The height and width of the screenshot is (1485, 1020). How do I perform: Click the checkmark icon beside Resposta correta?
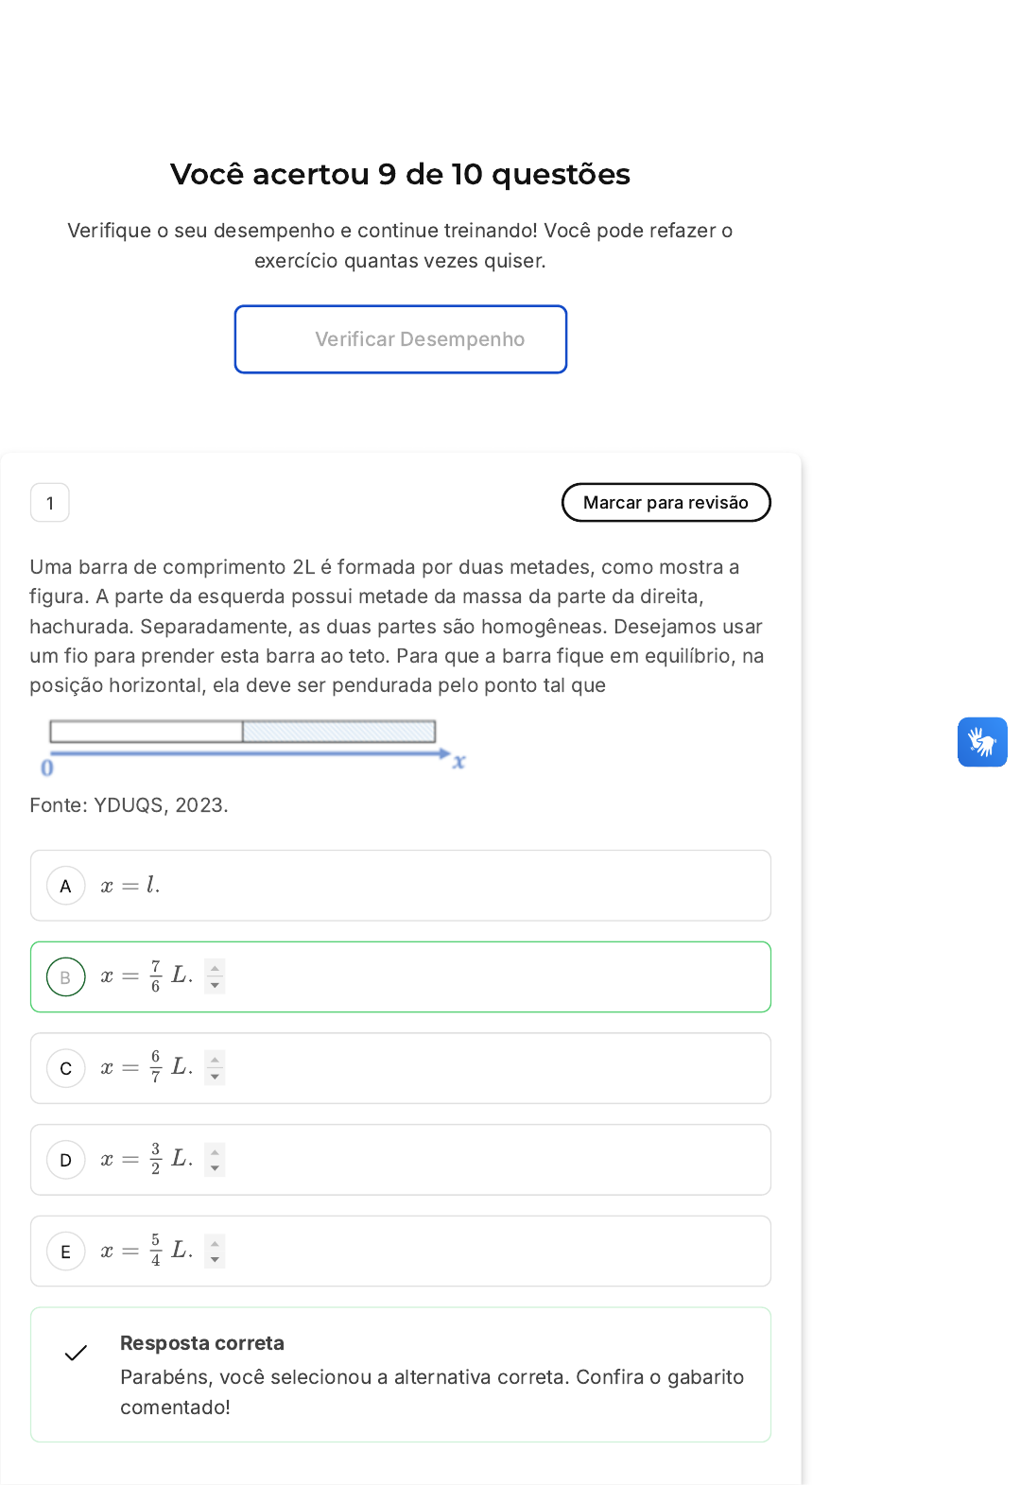tap(76, 1353)
